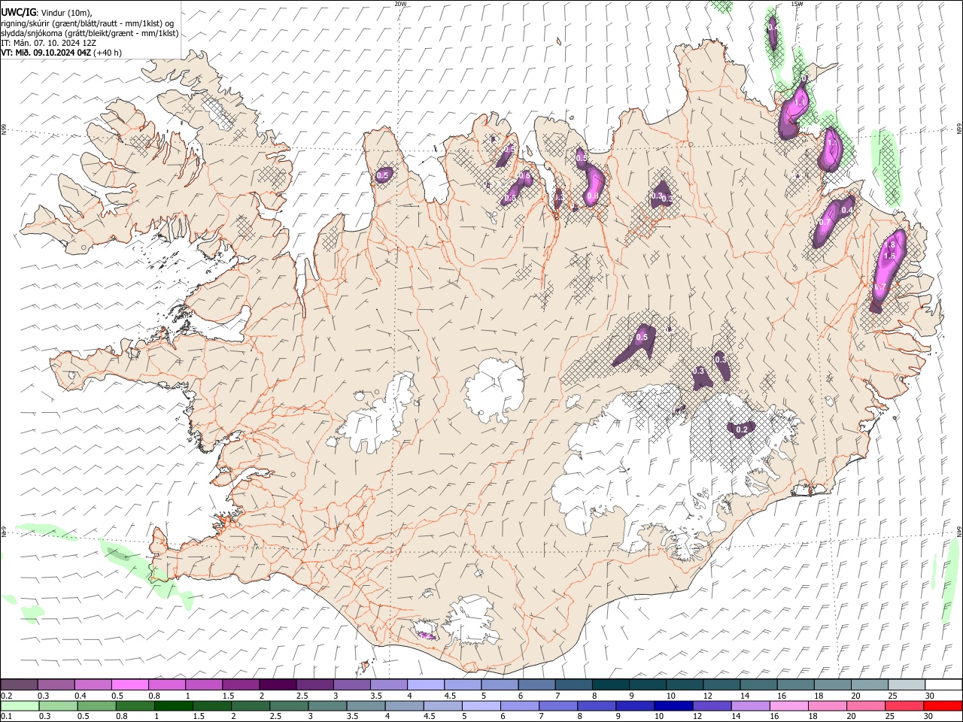This screenshot has width=963, height=722.
Task: Click the '1.8' snowfall value on the map
Action: click(890, 245)
